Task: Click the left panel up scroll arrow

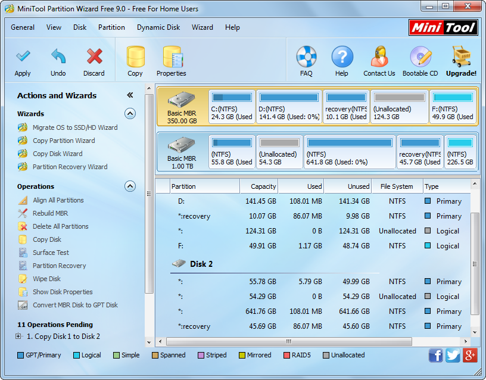Action: [149, 88]
